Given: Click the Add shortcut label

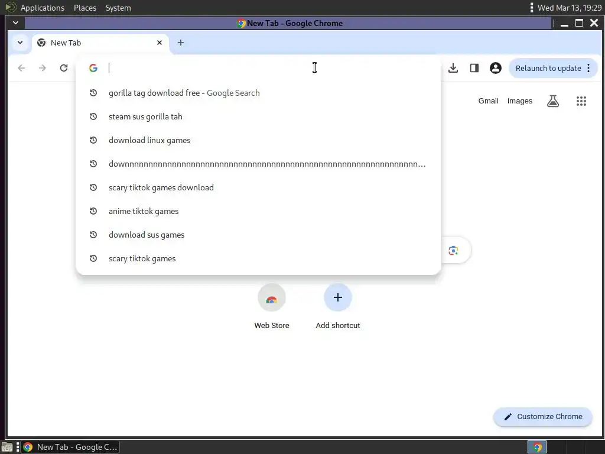Looking at the screenshot, I should click(337, 326).
